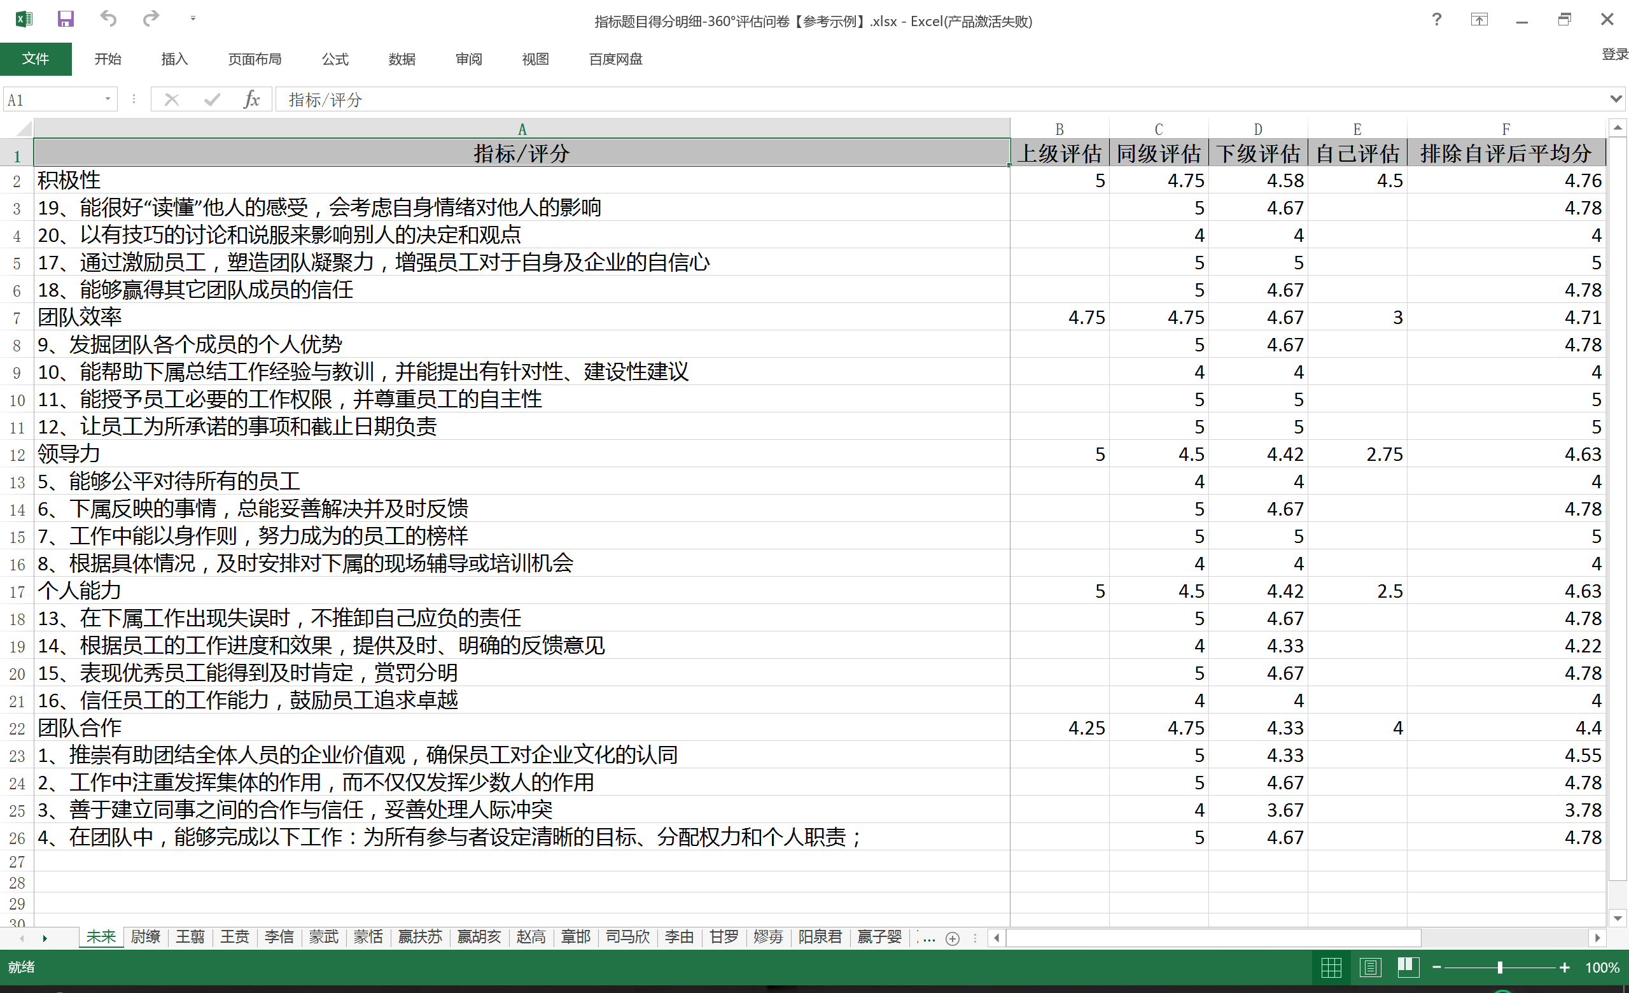Click cell 领导力 in row 12
This screenshot has height=993, width=1629.
pos(522,454)
